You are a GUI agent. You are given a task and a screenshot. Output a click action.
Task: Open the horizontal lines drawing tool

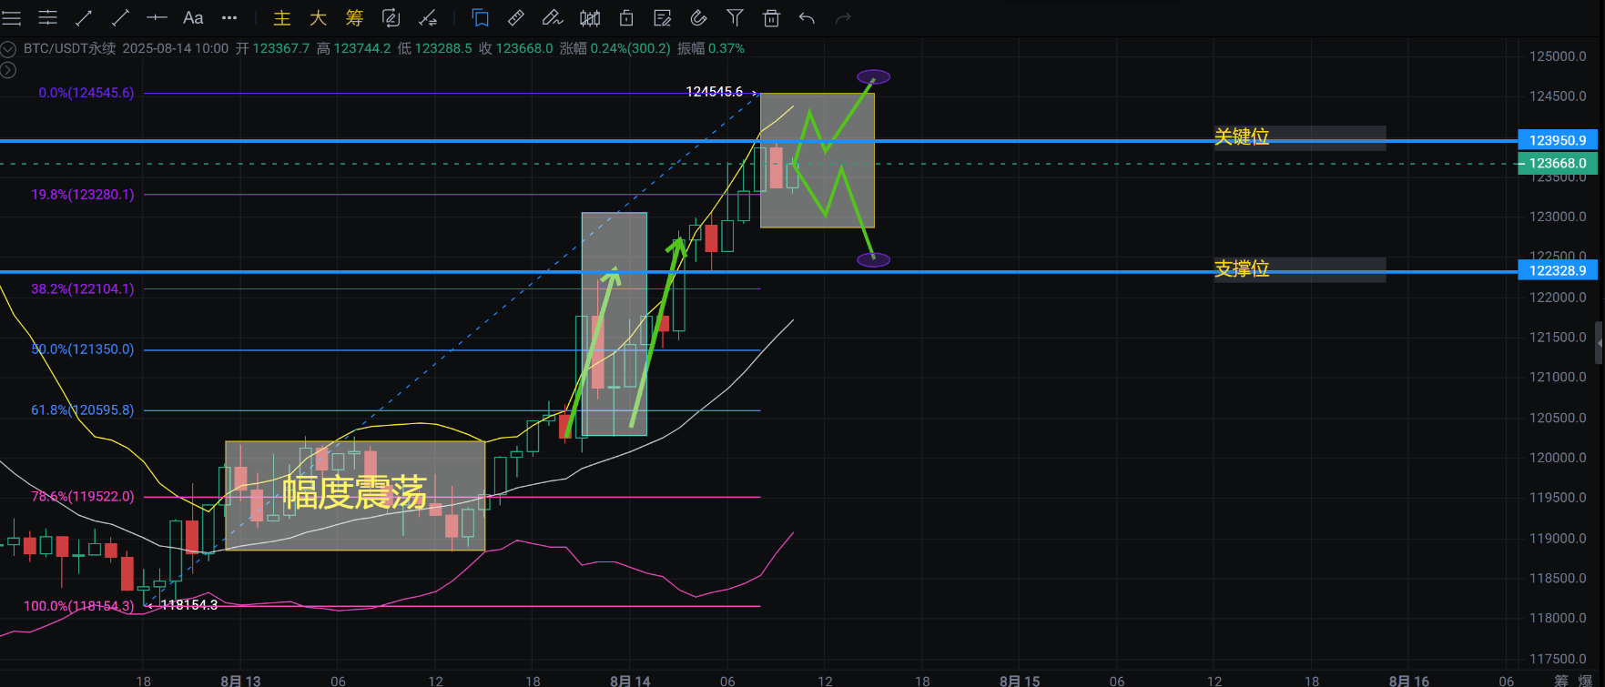(47, 17)
